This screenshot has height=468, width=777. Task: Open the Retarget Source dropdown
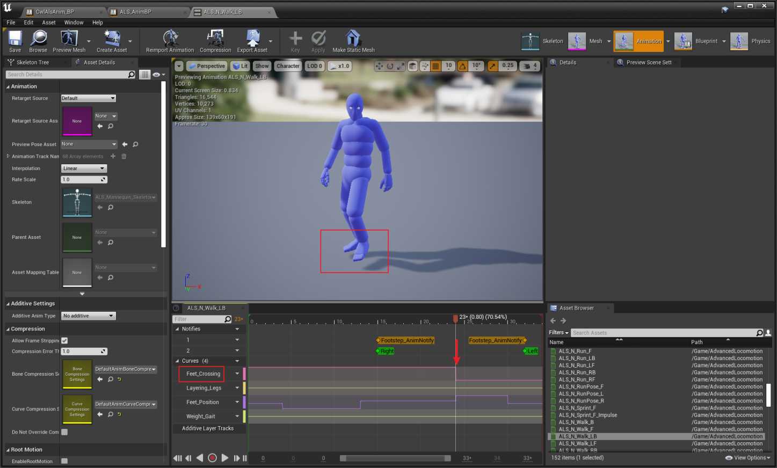(x=88, y=98)
